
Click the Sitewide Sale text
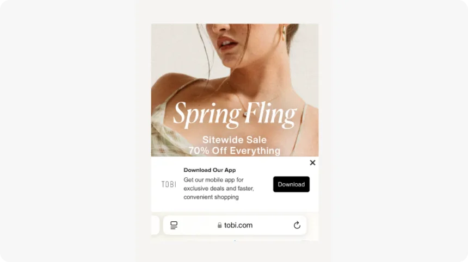pos(235,140)
